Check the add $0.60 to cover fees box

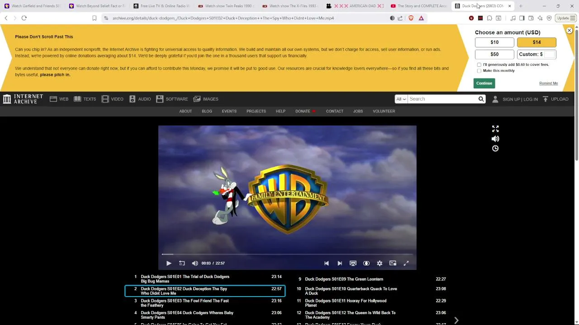point(479,65)
